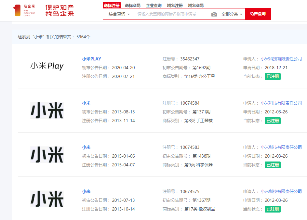
Task: Click application date 2018-12-21
Action: (276, 68)
